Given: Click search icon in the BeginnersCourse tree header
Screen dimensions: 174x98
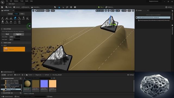Looking at the screenshot, I should [21, 78].
